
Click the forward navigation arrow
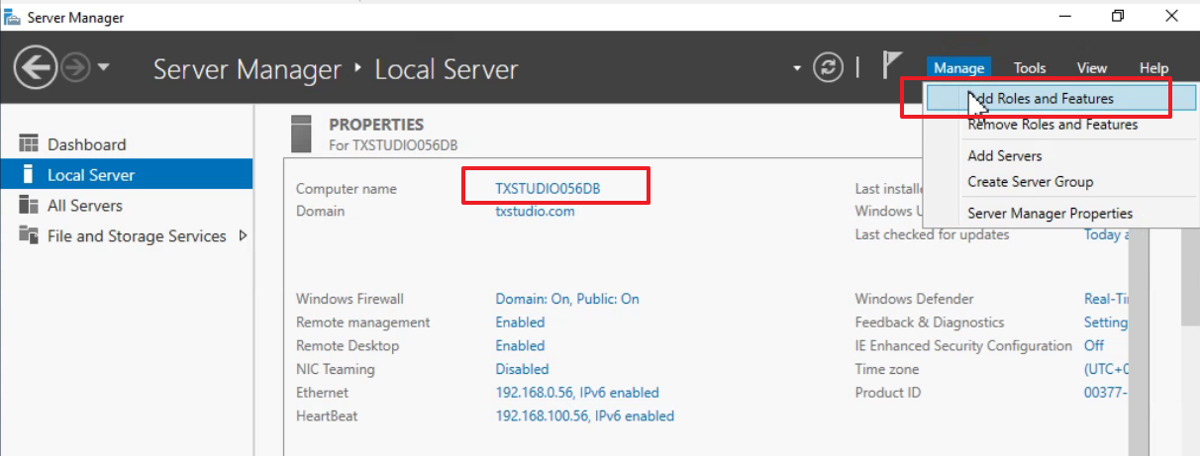point(75,68)
